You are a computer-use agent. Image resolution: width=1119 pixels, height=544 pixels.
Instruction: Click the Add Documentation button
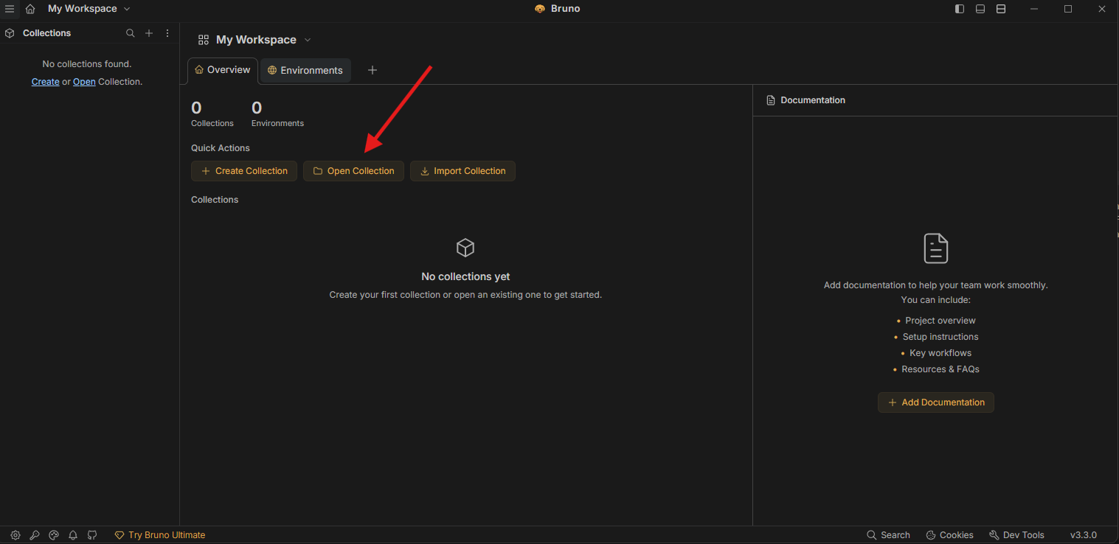pyautogui.click(x=936, y=402)
